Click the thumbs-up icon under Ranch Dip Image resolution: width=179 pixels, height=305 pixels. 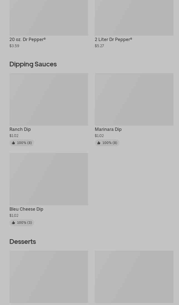point(13,143)
